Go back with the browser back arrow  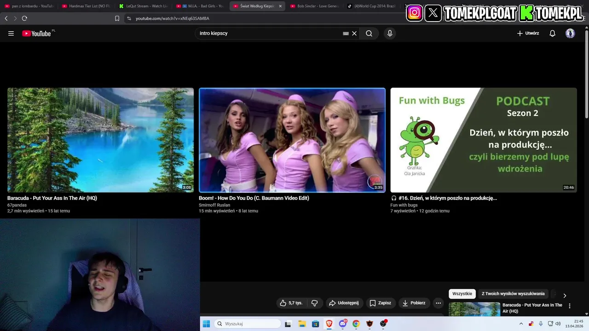6,18
